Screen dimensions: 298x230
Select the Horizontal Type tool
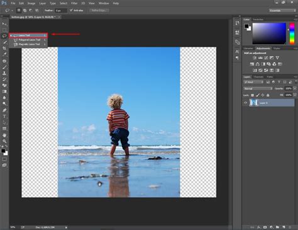point(4,116)
